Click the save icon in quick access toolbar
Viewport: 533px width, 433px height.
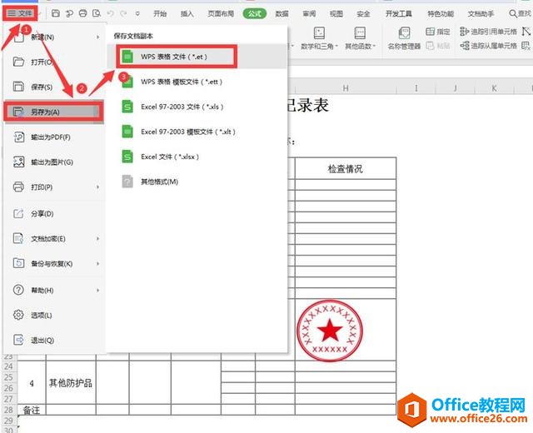56,13
